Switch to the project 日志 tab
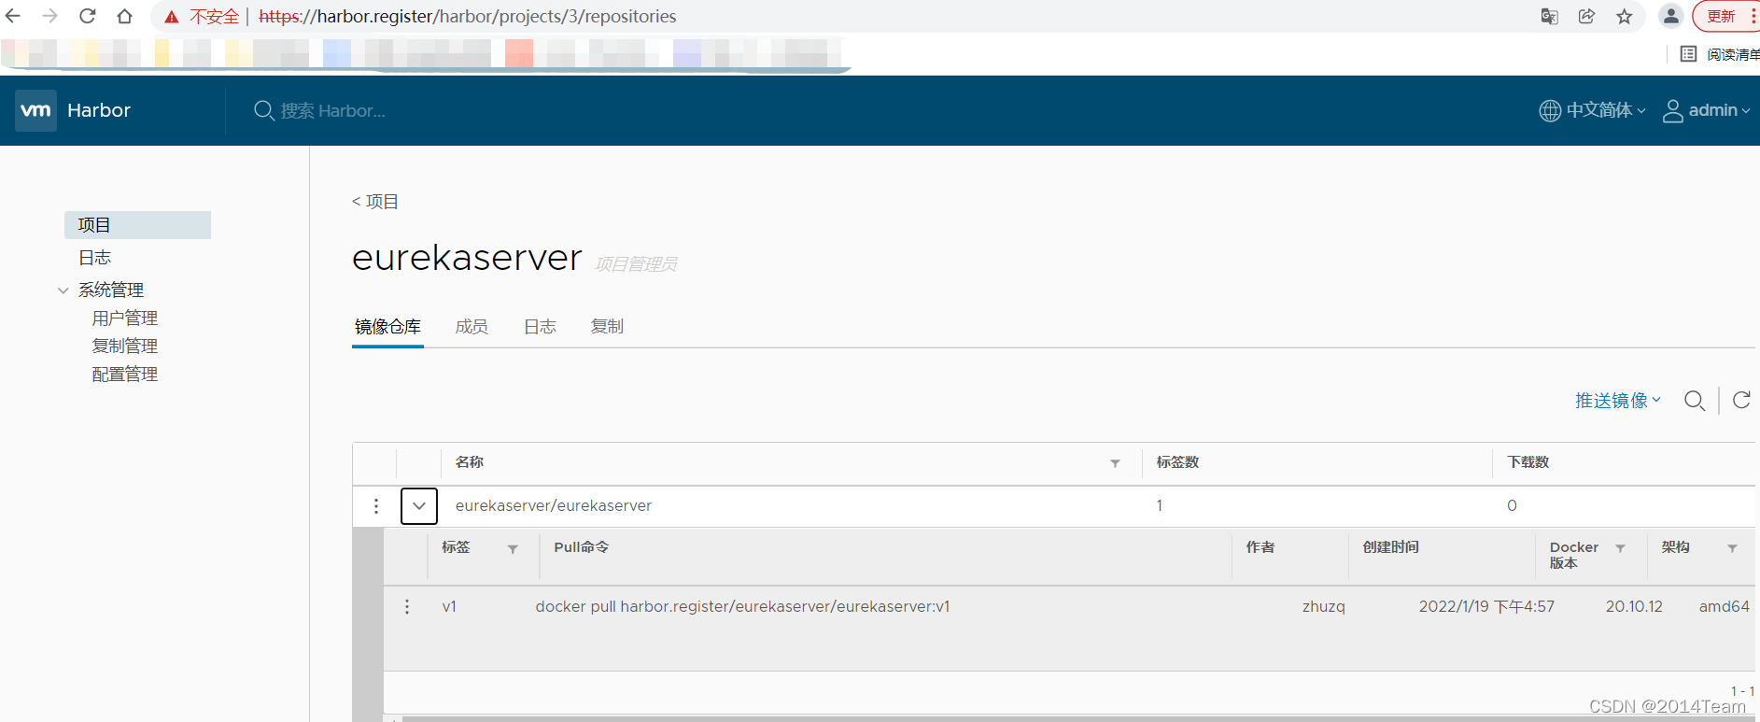Screen dimensions: 1760x722 click(540, 327)
